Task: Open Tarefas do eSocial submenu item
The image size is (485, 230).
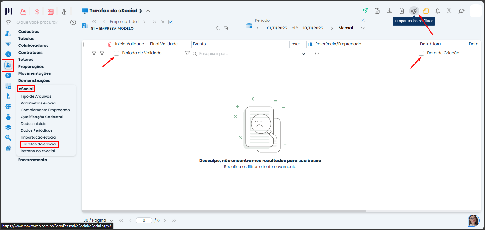Action: 40,144
